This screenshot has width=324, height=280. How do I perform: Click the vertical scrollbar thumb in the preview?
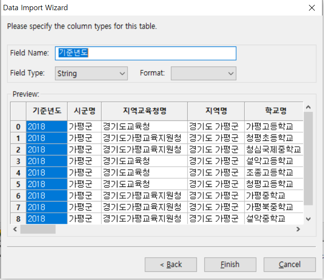tap(308, 158)
